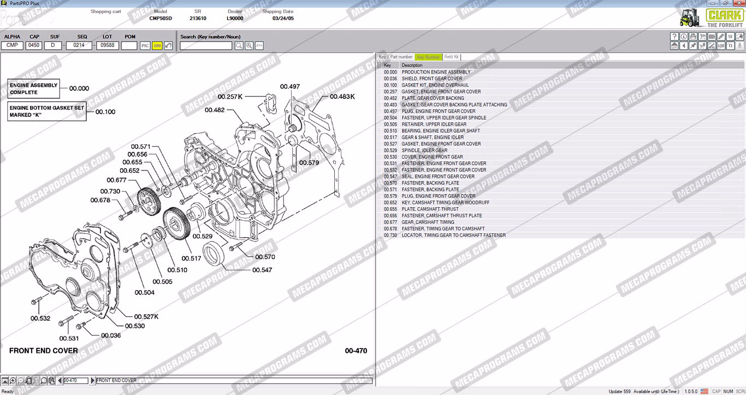Select row 00.100 GASKET KIT, ENGINE OVERHAUL
Image resolution: width=746 pixels, height=395 pixels.
[561, 85]
